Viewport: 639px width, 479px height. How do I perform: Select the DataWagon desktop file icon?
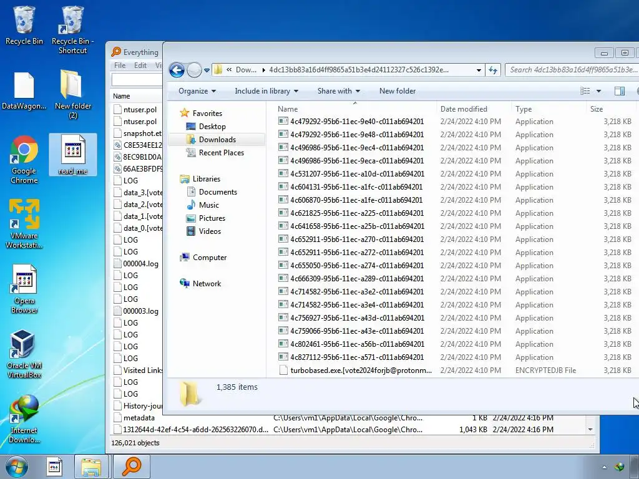tap(24, 91)
